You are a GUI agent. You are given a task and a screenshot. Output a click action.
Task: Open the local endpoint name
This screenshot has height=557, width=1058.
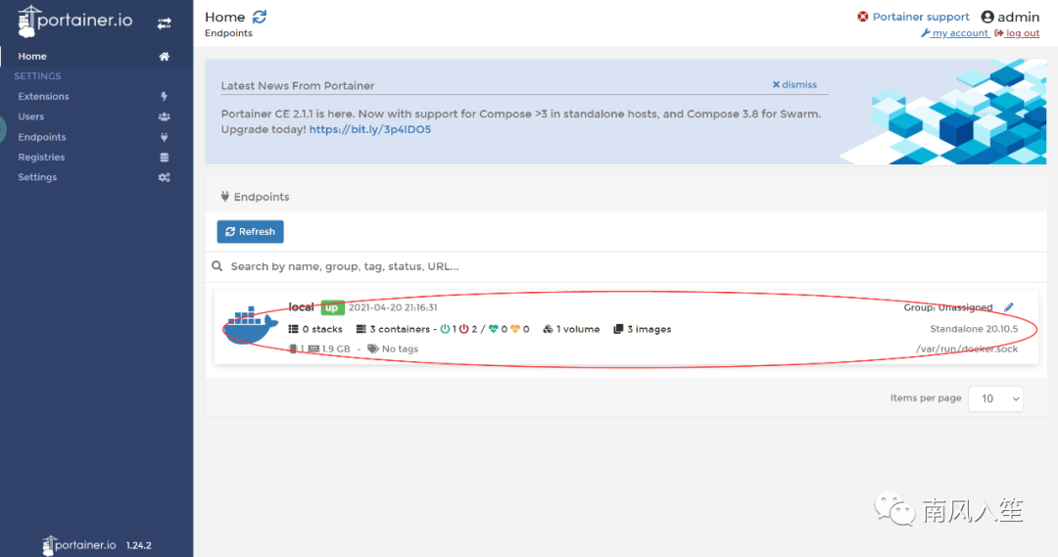301,307
